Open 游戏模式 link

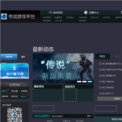70,18
